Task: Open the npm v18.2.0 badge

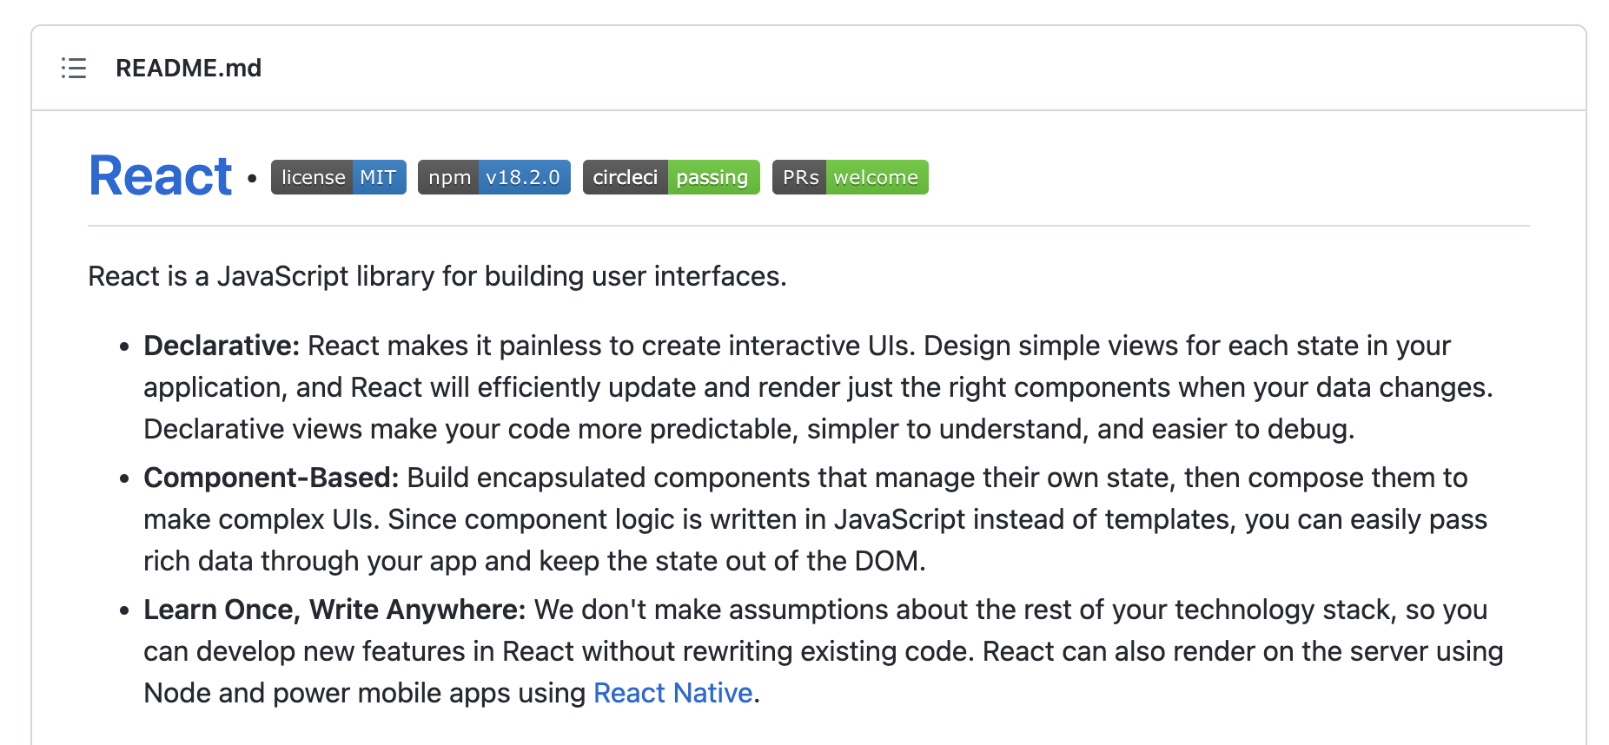Action: pyautogui.click(x=494, y=177)
